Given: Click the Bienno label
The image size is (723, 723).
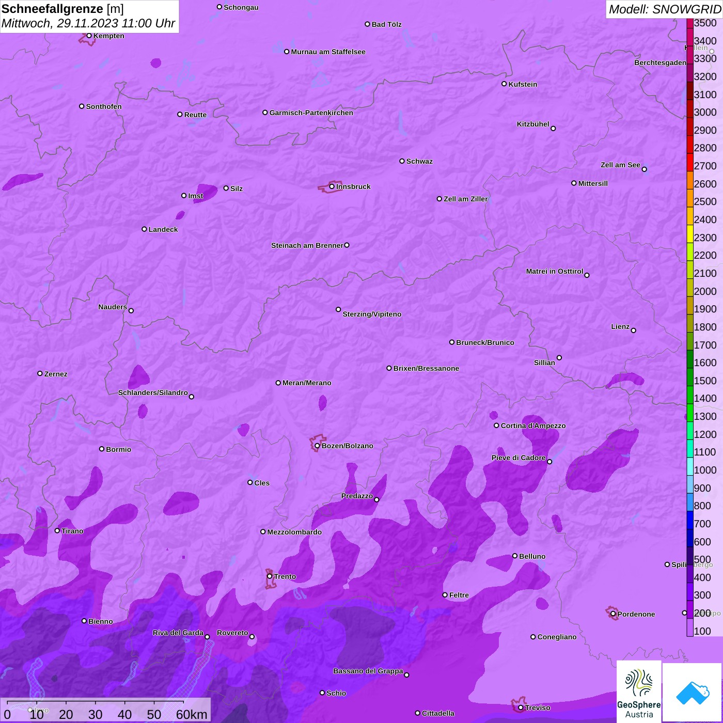Looking at the screenshot, I should pos(100,621).
